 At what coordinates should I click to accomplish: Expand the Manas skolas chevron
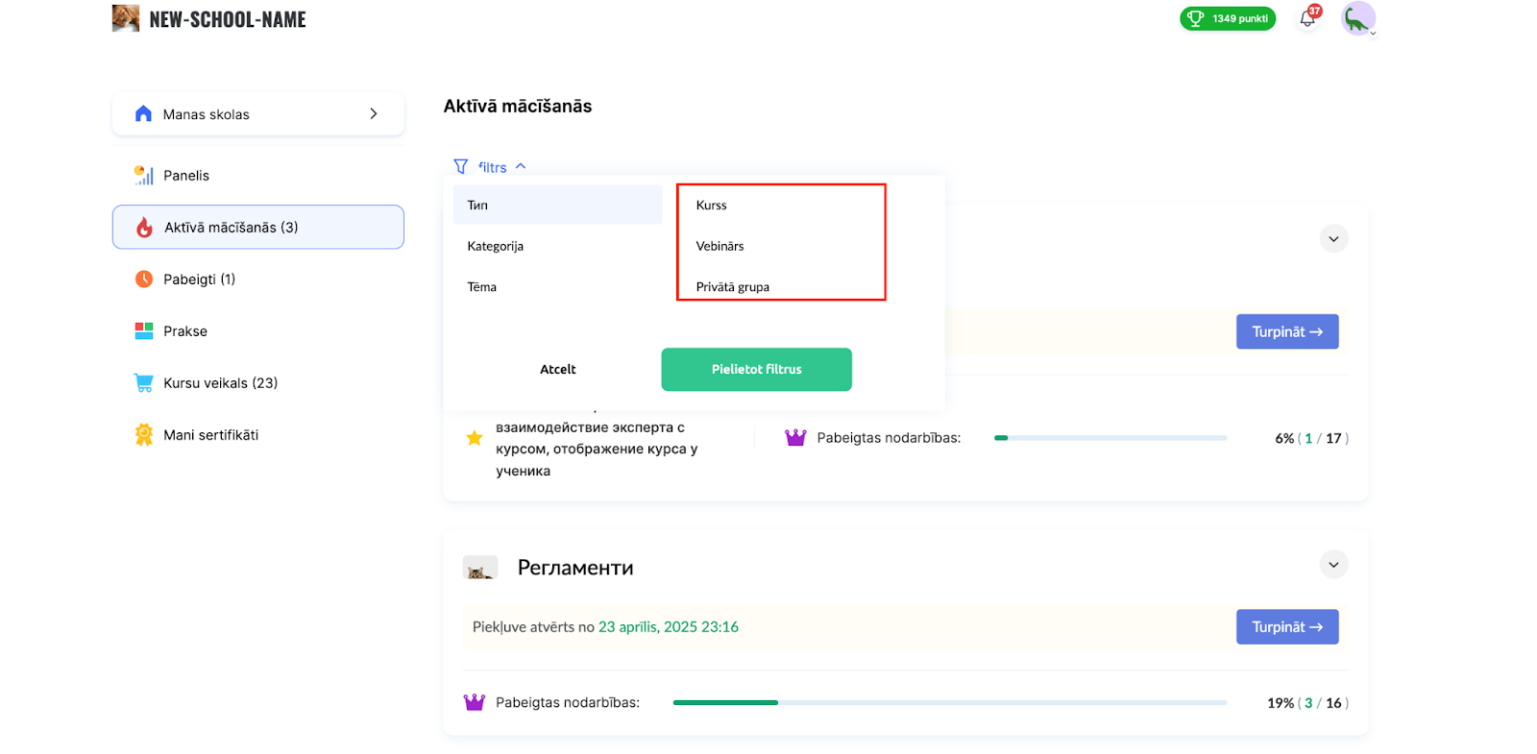[374, 113]
